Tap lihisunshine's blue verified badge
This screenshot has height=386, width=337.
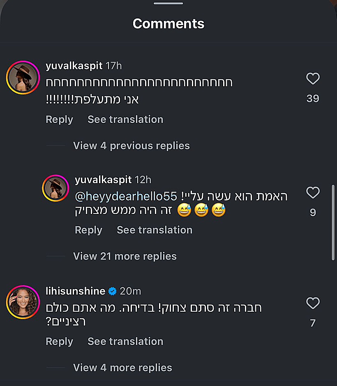point(112,291)
